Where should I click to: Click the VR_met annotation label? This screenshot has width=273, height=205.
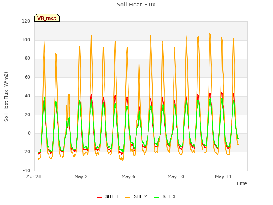click(x=47, y=18)
